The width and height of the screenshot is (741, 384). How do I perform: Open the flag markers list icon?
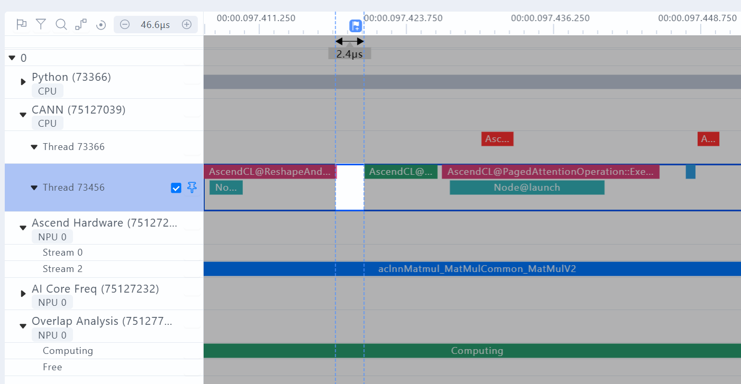pos(21,24)
